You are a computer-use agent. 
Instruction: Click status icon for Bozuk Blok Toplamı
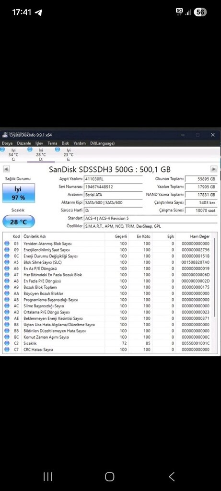click(7, 287)
